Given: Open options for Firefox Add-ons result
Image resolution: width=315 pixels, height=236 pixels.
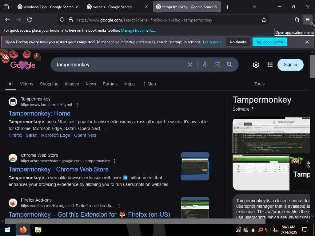Looking at the screenshot, I should coord(119,206).
